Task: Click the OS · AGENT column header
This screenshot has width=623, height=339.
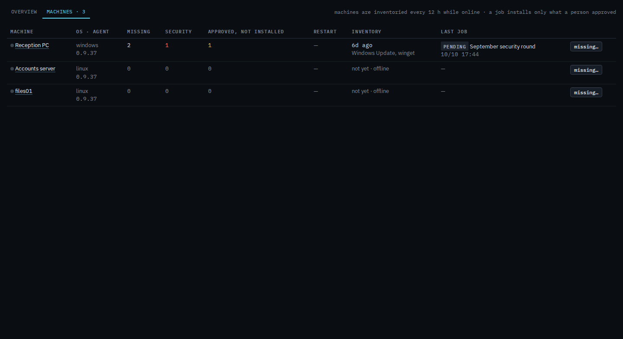Action: click(93, 32)
